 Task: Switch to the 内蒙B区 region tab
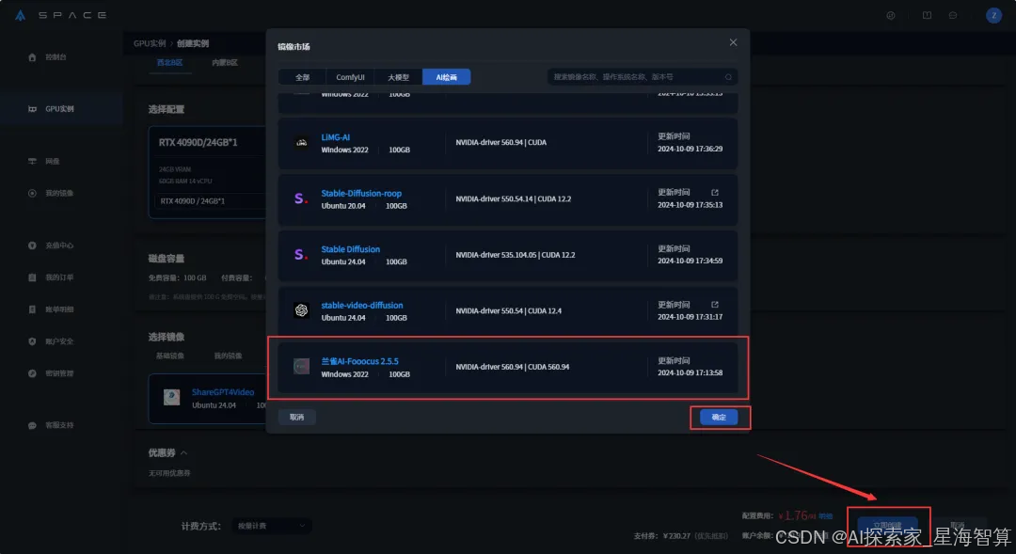[224, 63]
